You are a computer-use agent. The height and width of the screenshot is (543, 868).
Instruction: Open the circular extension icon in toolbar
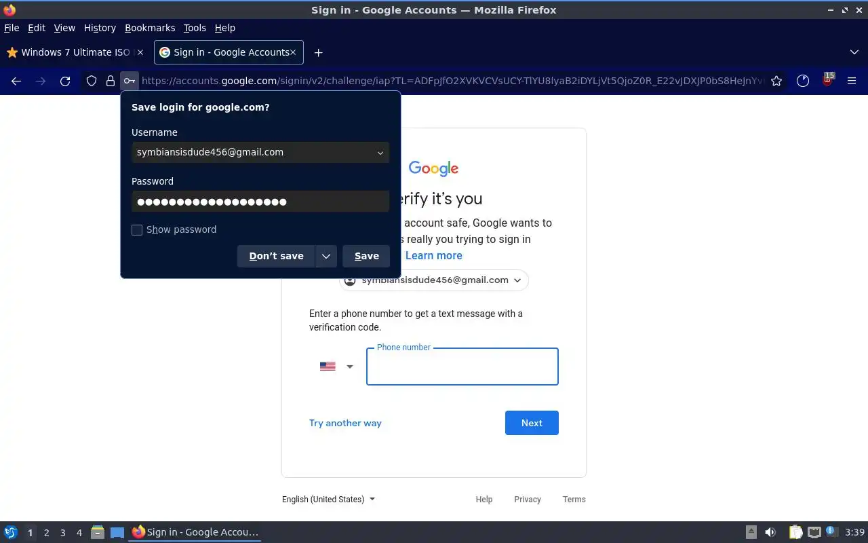pos(803,81)
